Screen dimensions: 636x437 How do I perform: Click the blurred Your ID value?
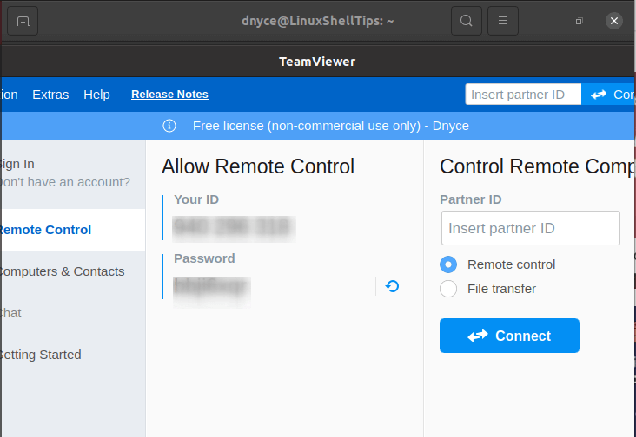coord(234,228)
